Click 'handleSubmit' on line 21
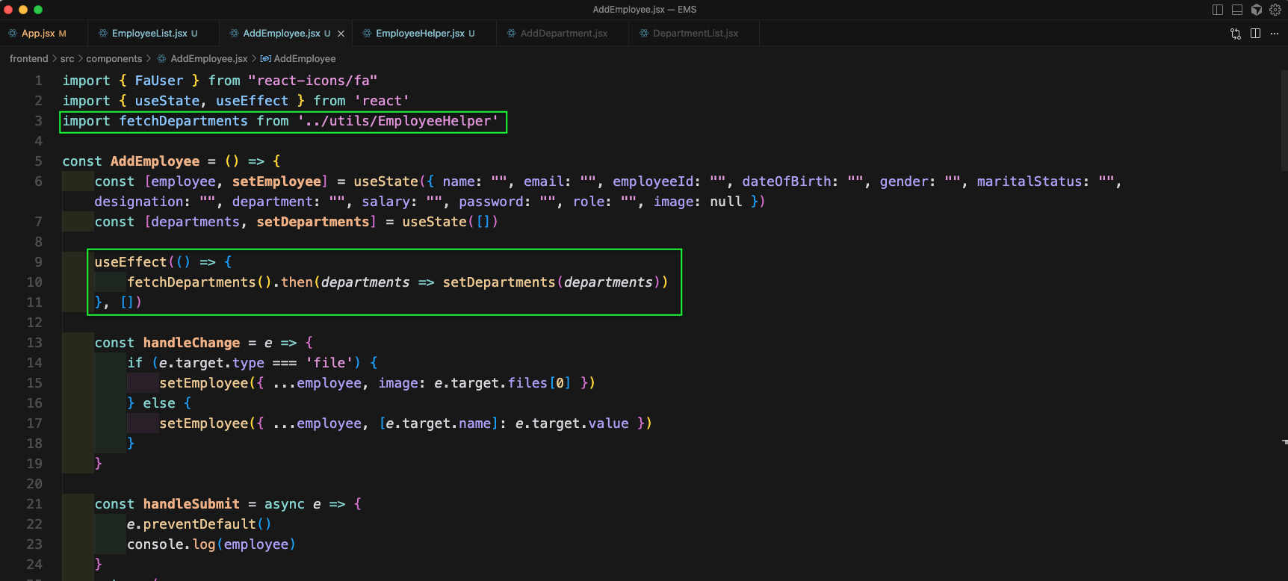The image size is (1288, 581). tap(191, 504)
